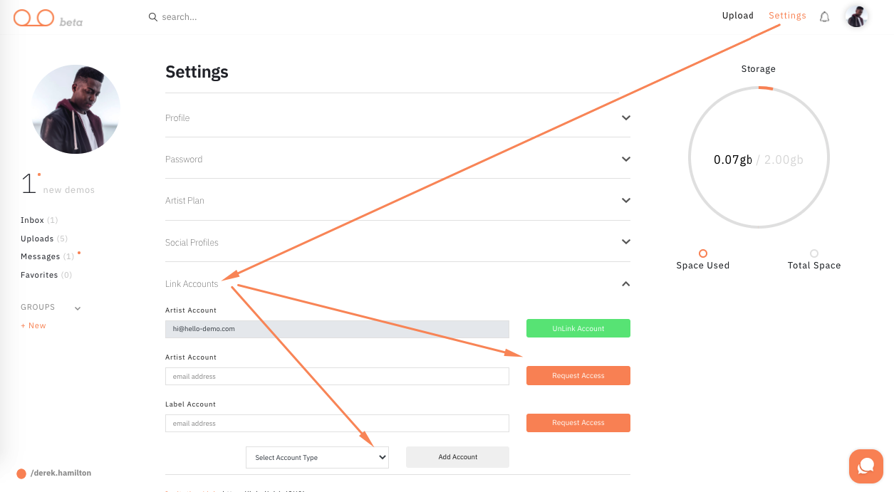Go to Upload in top navigation
894x492 pixels.
(737, 16)
